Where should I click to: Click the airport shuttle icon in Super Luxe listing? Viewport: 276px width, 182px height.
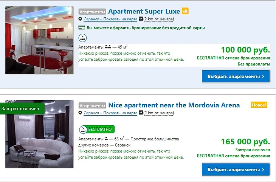click(x=82, y=38)
